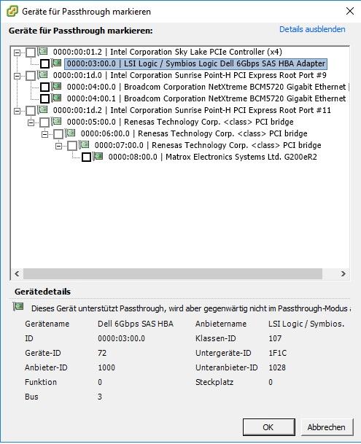Select row Intel Sky Lake PCIe Controller (x4)
Screen dimensions: 361x444
click(168, 52)
